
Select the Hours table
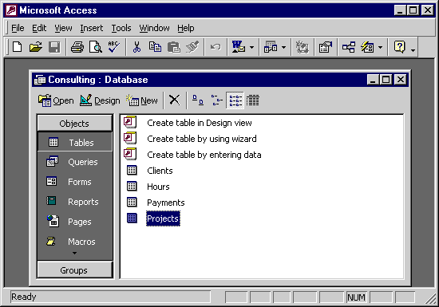click(158, 187)
